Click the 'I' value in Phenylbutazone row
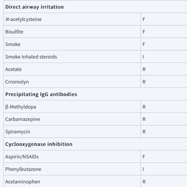 [143, 169]
